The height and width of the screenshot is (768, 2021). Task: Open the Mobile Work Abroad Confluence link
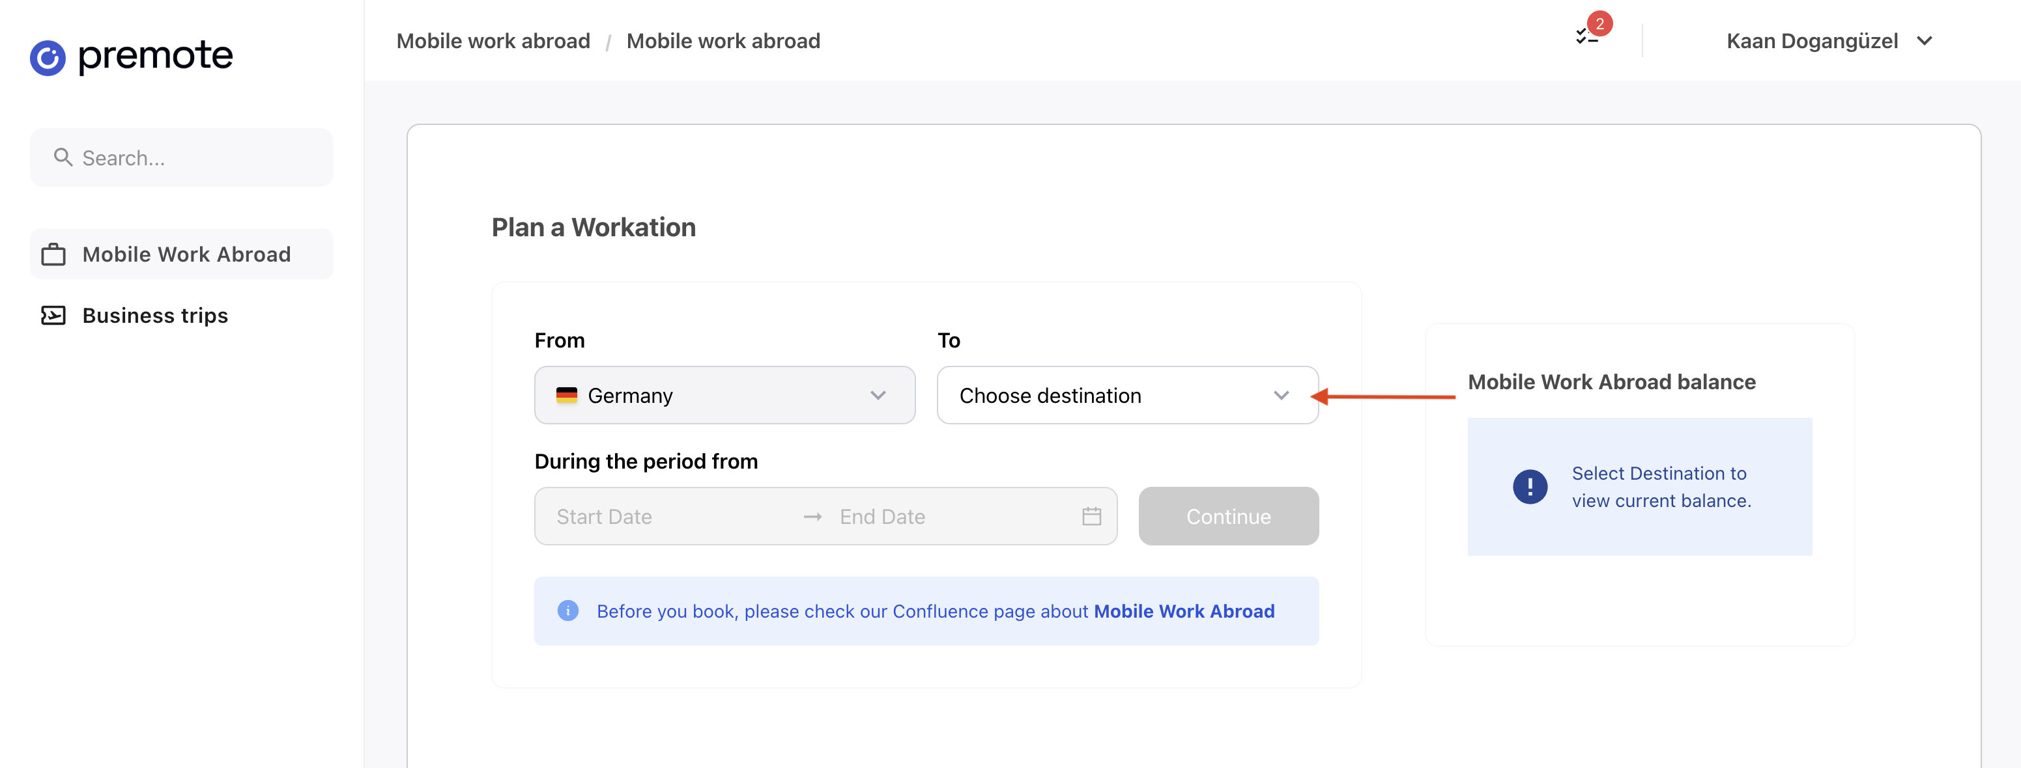1183,611
